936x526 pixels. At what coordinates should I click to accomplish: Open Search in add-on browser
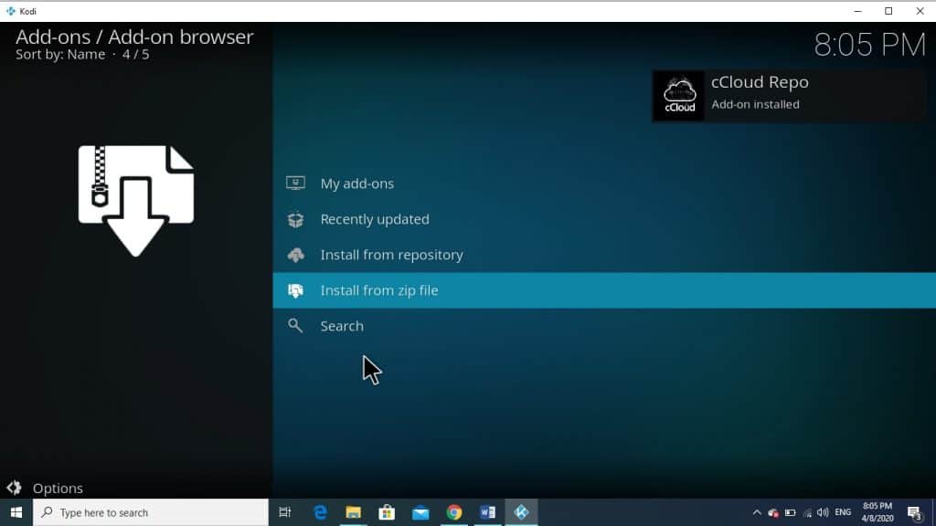click(604, 326)
